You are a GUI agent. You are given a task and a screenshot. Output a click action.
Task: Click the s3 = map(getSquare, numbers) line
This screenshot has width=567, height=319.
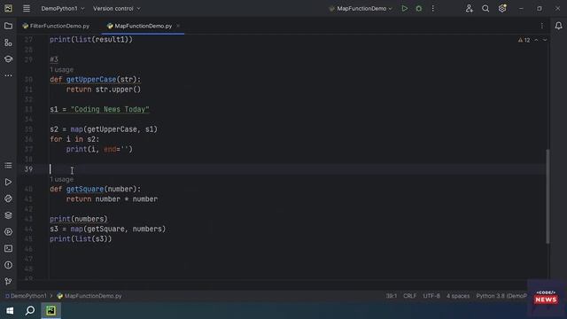[108, 229]
